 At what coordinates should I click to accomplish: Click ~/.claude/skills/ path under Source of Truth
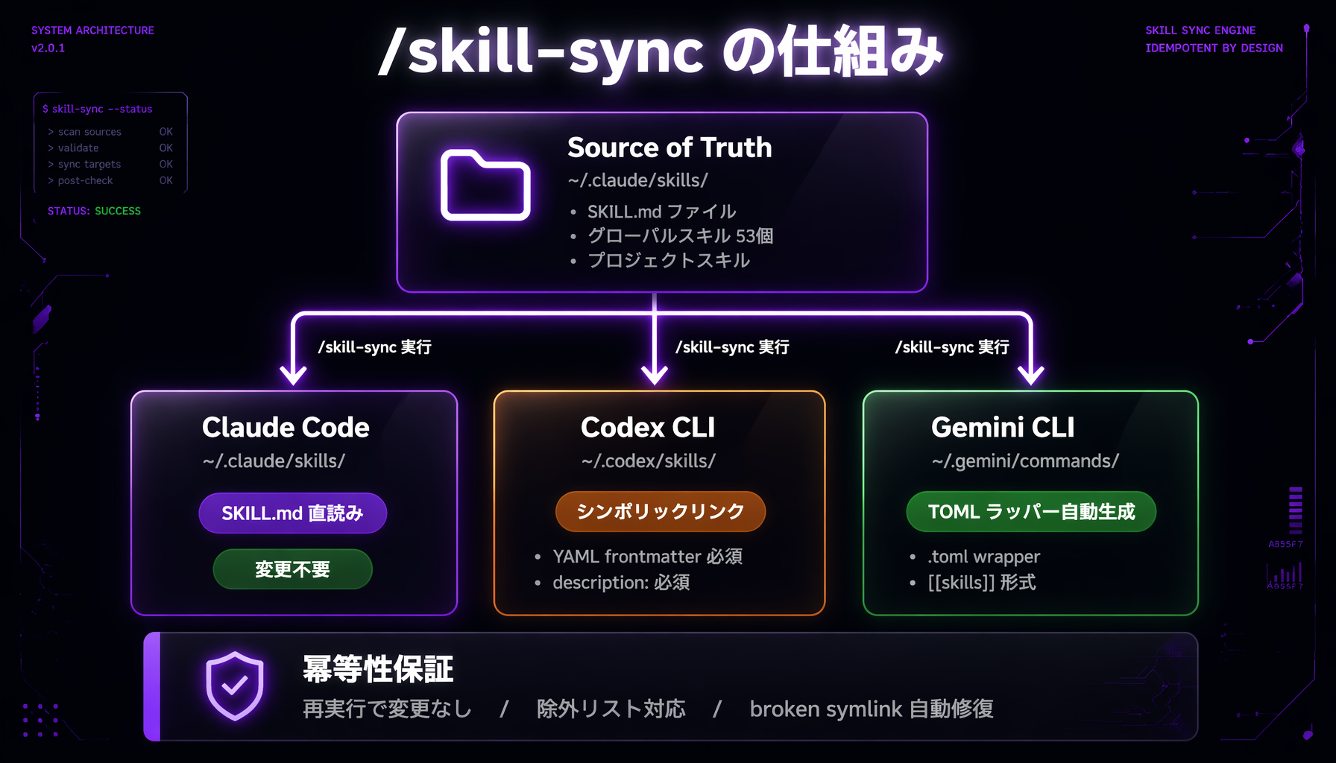(x=638, y=180)
